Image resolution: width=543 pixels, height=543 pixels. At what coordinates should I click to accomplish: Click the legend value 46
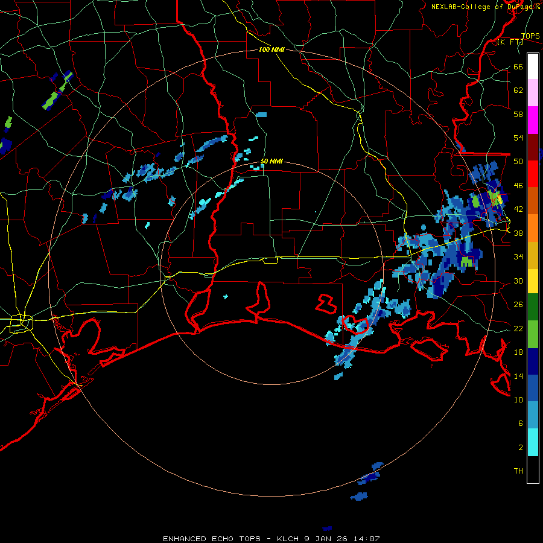tap(518, 185)
